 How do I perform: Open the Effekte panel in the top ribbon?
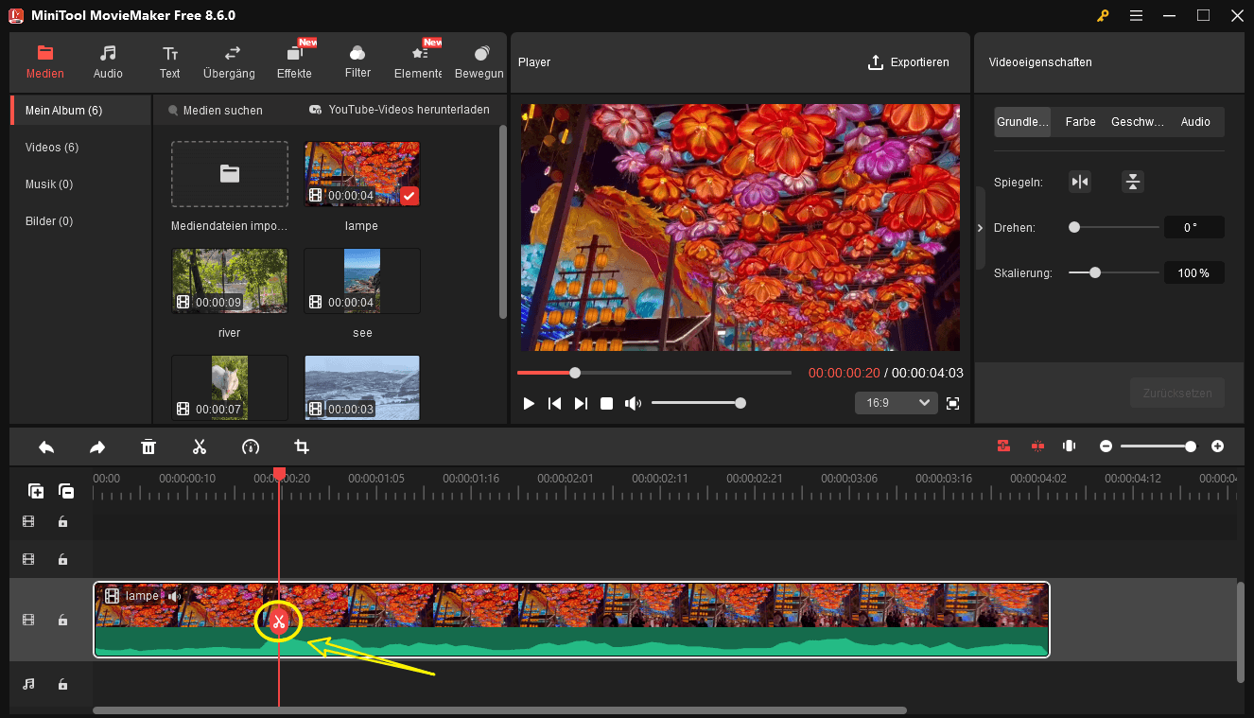point(293,61)
